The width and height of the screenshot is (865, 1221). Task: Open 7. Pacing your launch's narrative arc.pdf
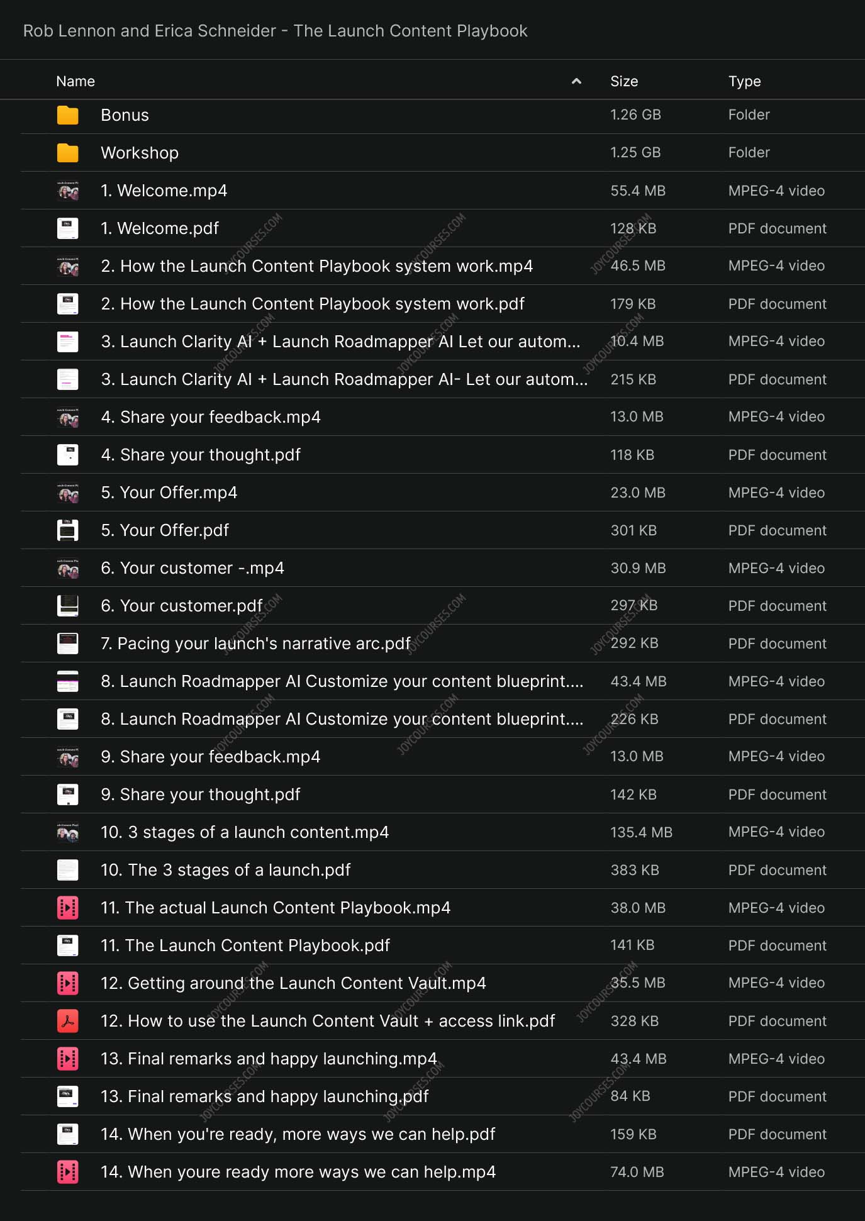[x=255, y=644]
